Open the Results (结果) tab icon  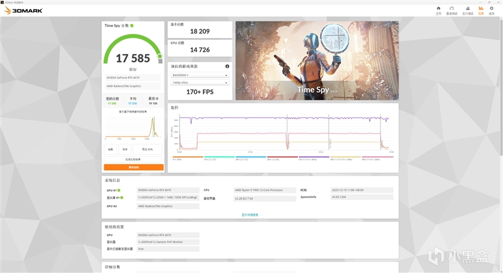pyautogui.click(x=481, y=8)
